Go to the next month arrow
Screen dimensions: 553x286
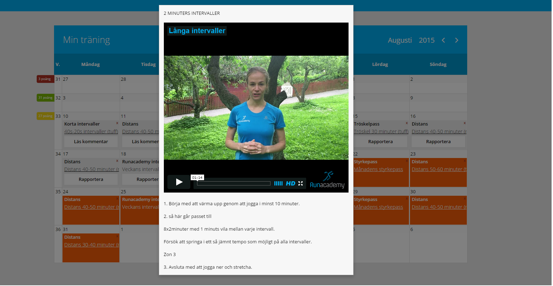[x=457, y=40]
